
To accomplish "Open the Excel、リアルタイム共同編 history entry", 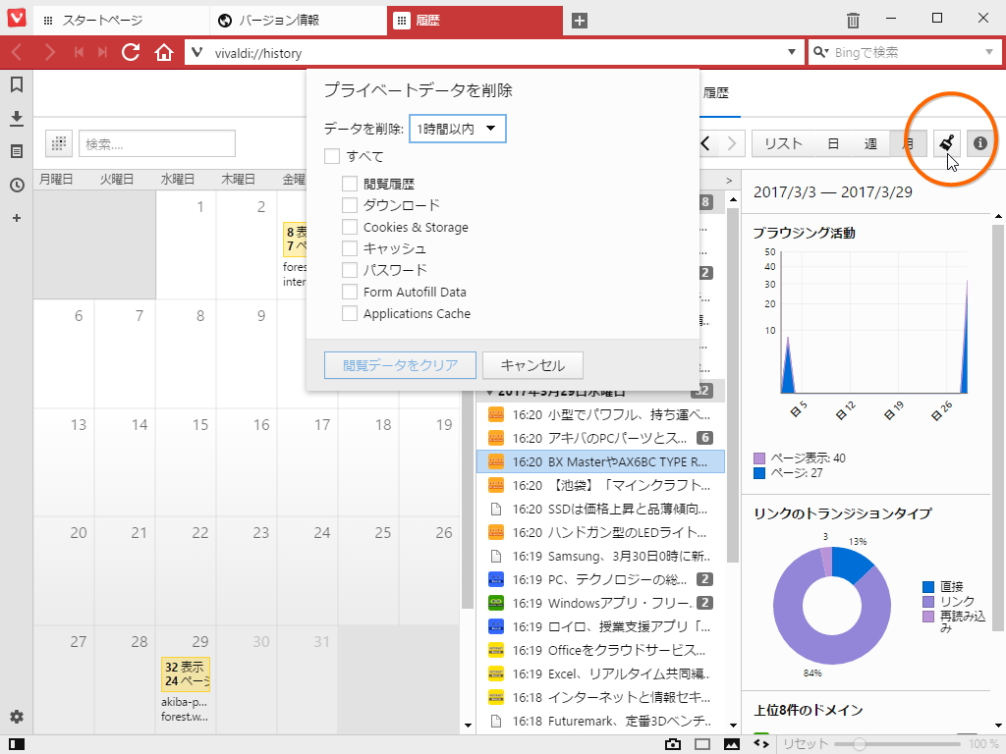I will pyautogui.click(x=601, y=673).
